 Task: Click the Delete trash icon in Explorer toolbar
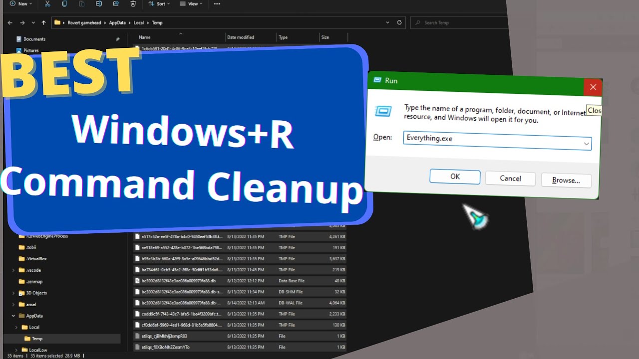click(x=133, y=3)
